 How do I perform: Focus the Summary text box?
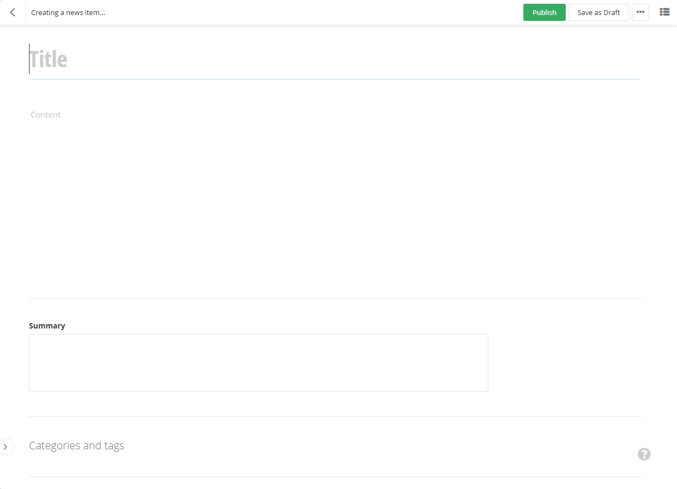258,362
